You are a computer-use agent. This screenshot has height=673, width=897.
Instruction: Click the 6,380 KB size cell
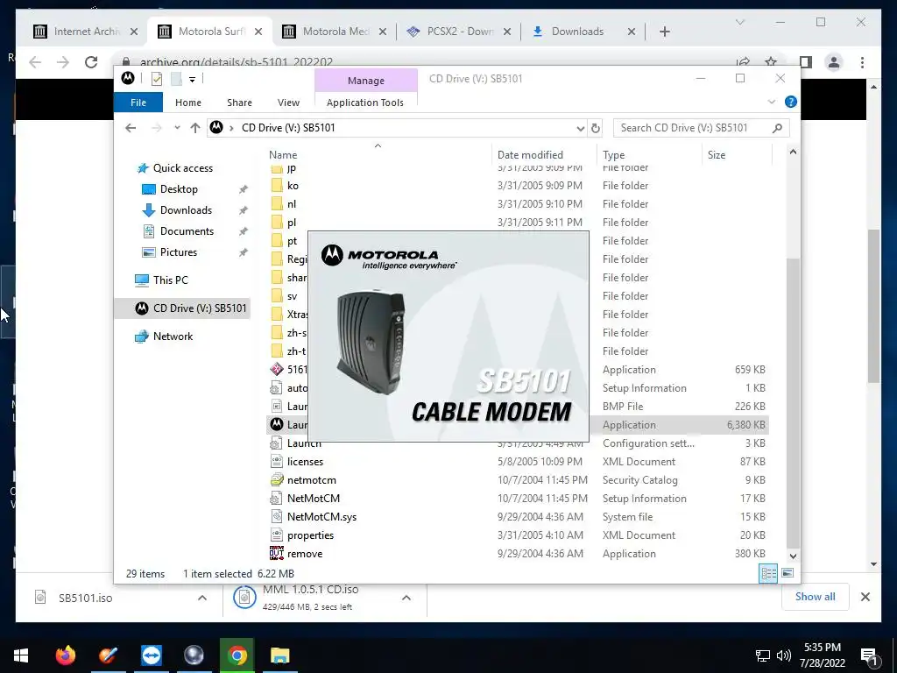[x=746, y=425]
